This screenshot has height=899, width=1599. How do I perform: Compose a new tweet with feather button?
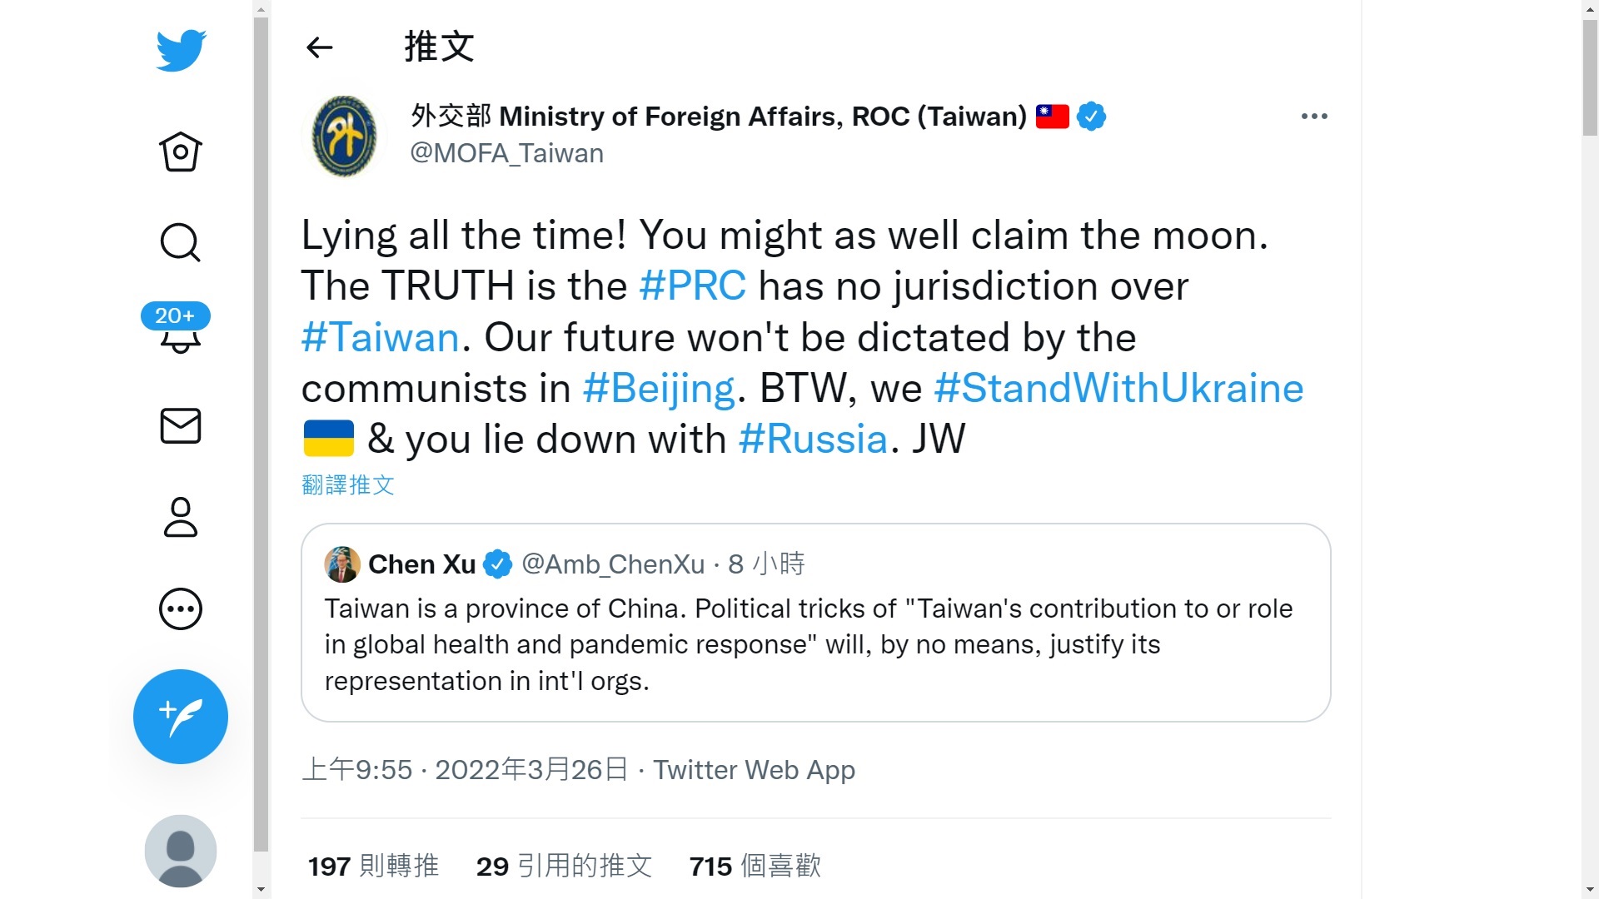point(180,717)
